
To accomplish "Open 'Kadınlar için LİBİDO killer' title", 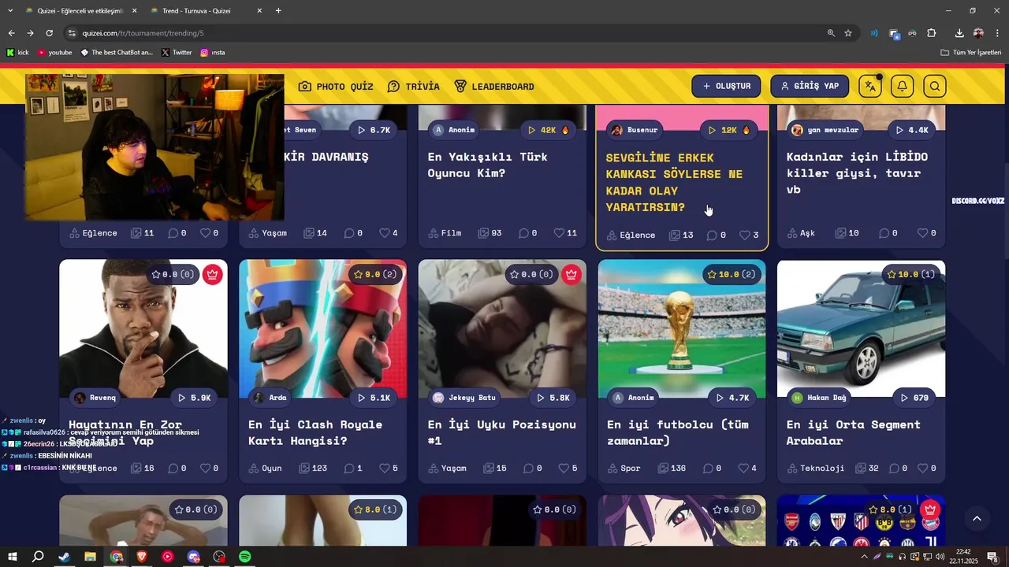I will (857, 172).
